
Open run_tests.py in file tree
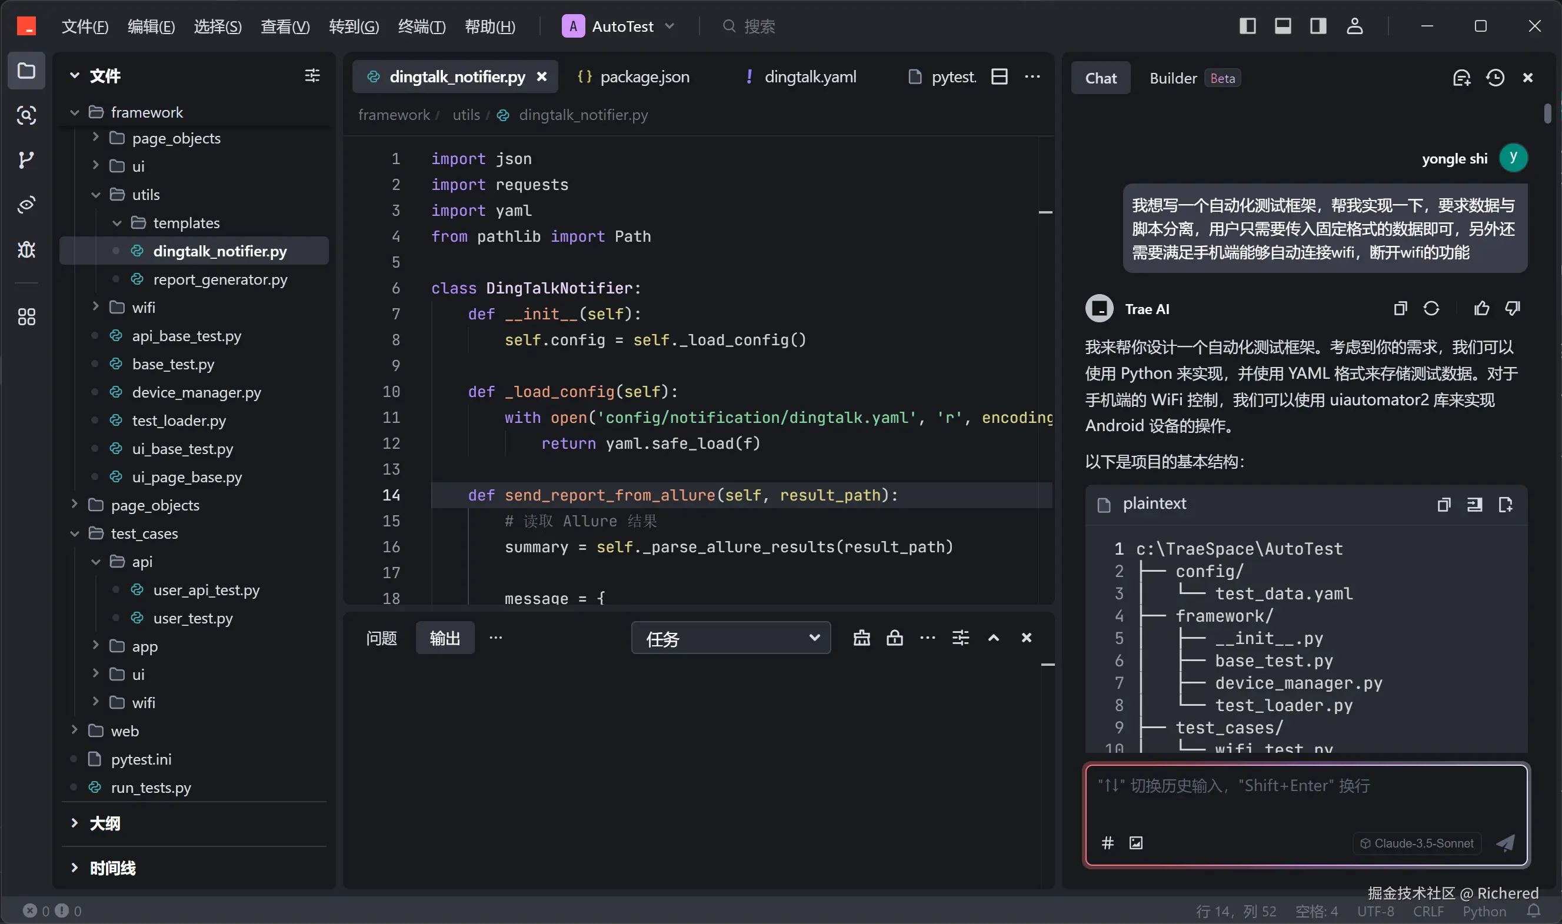[x=151, y=788]
